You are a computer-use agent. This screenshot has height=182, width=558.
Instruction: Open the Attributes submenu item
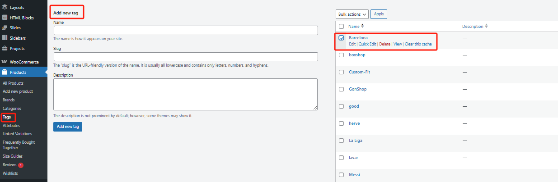[x=11, y=126]
